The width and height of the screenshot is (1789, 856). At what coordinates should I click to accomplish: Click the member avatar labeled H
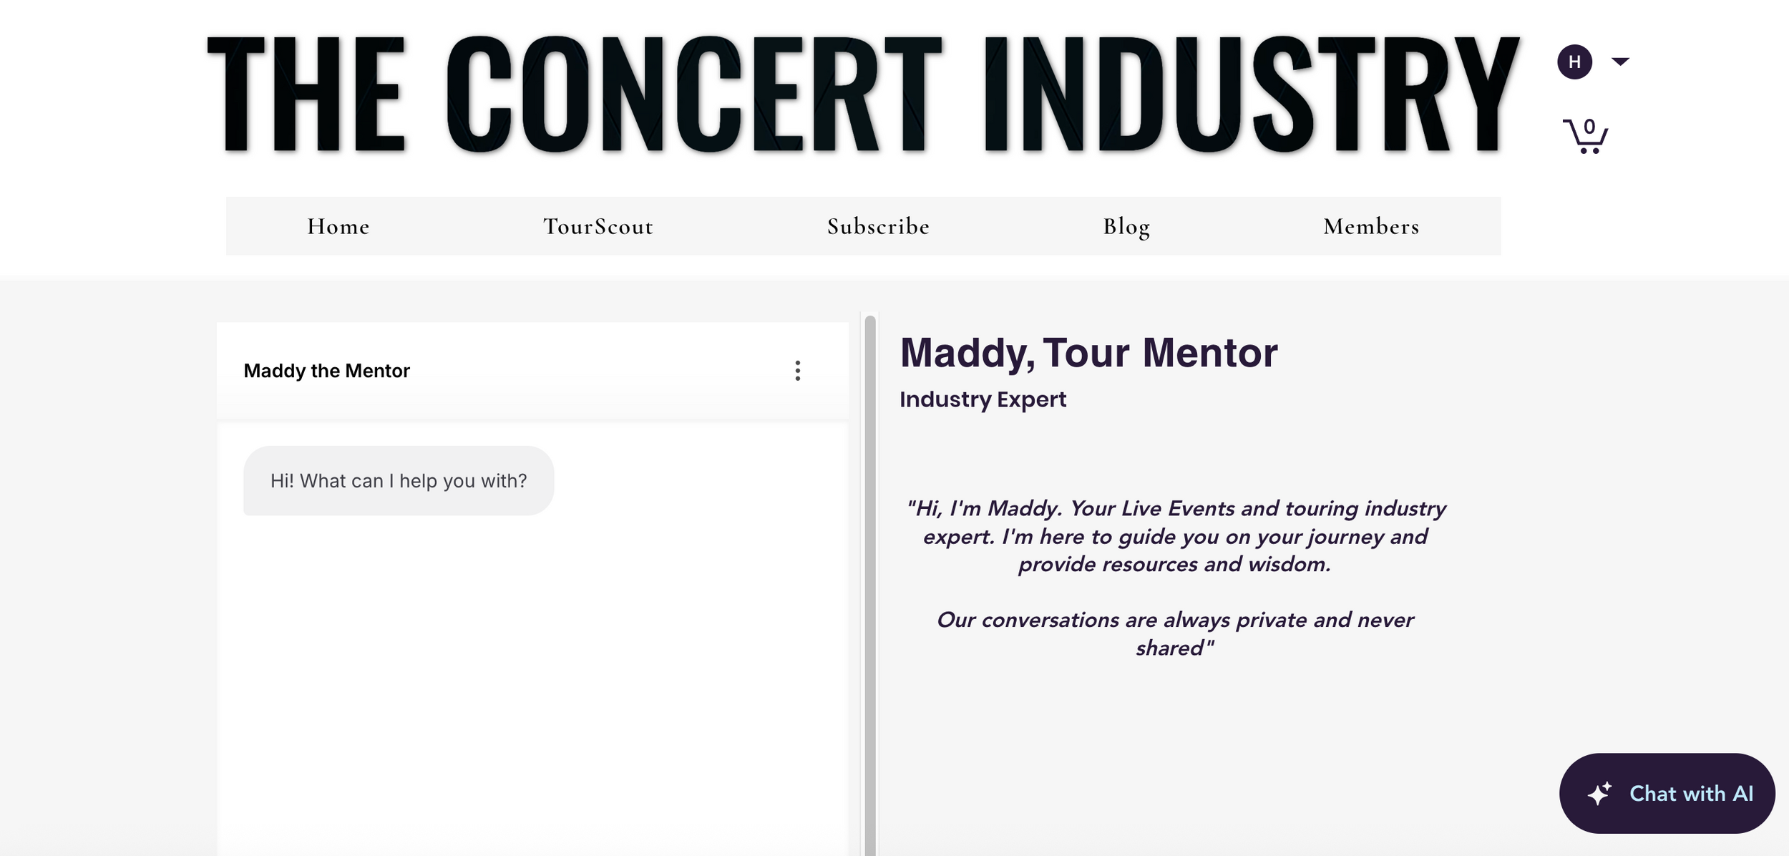point(1576,62)
